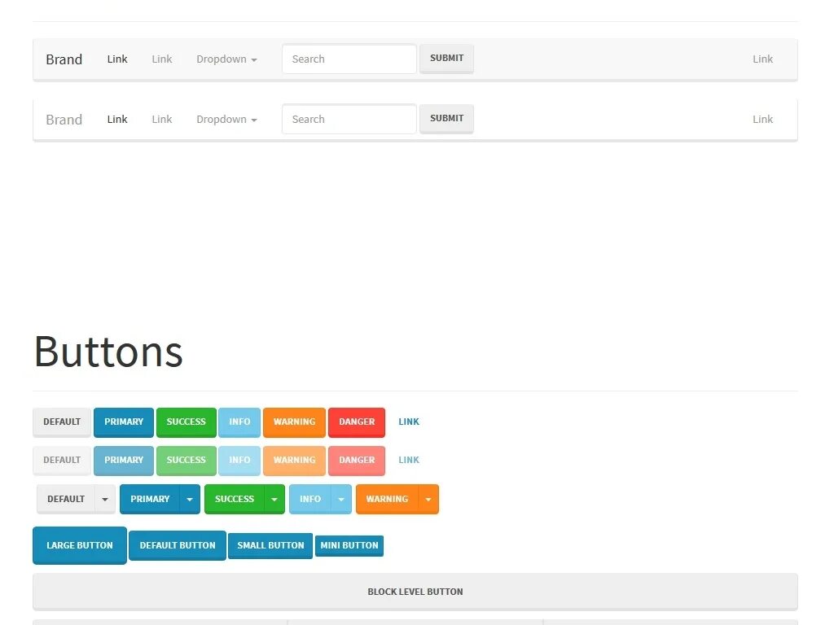This screenshot has width=834, height=625.
Task: Click the SUCCESS split button label
Action: pos(234,499)
